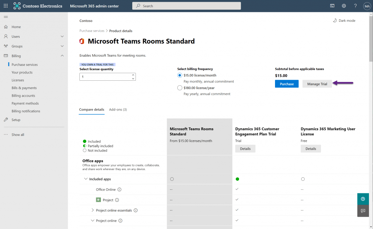Click the green Project app icon
The width and height of the screenshot is (373, 229).
[x=98, y=200]
